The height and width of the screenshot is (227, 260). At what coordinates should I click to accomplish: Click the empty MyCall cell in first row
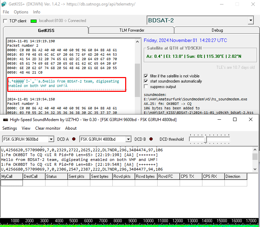point(12,183)
